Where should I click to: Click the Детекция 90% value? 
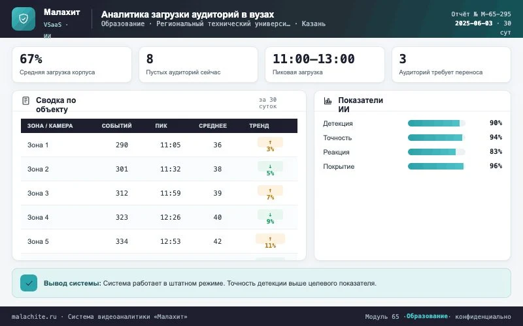pyautogui.click(x=496, y=123)
